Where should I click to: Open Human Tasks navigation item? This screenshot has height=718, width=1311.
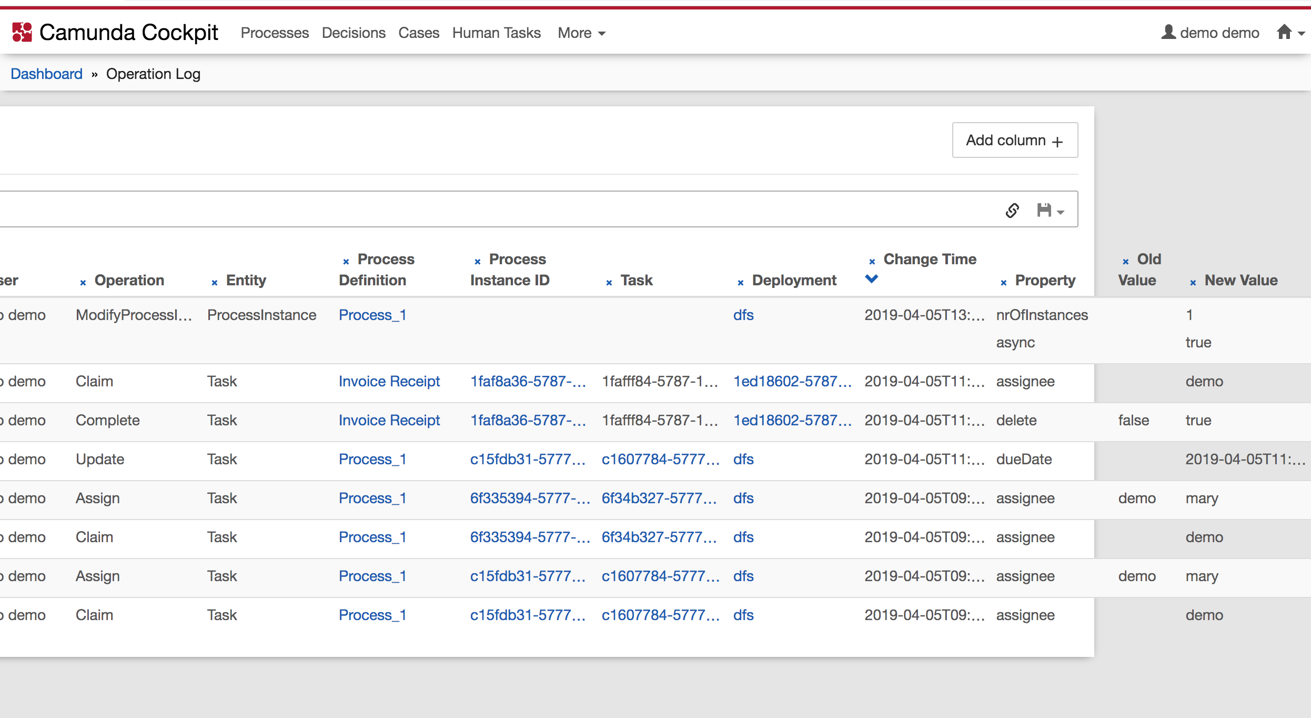[496, 33]
